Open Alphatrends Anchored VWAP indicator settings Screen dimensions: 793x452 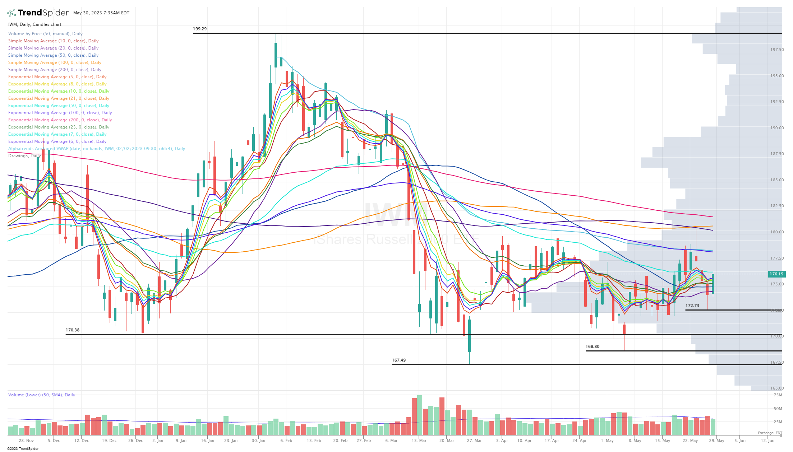coord(96,148)
